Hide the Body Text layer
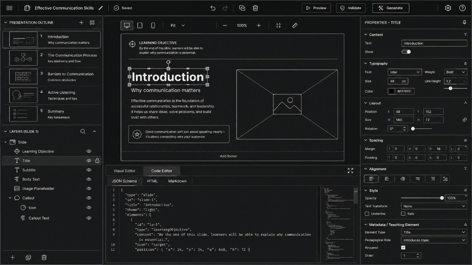This screenshot has width=472, height=265. tap(89, 179)
